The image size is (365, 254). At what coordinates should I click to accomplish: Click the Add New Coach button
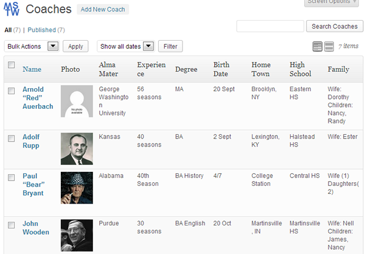click(x=103, y=10)
